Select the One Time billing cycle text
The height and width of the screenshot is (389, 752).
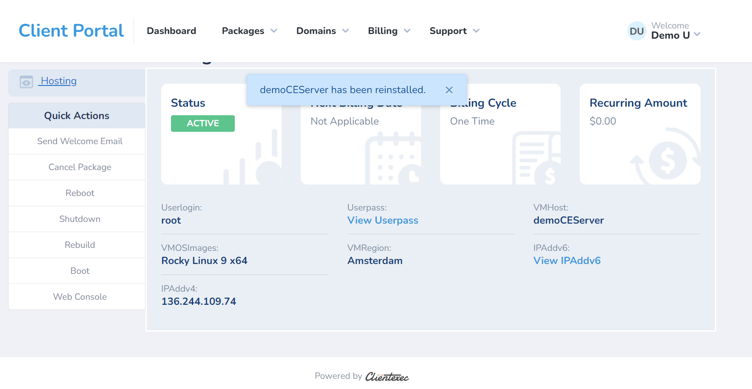[x=472, y=121]
